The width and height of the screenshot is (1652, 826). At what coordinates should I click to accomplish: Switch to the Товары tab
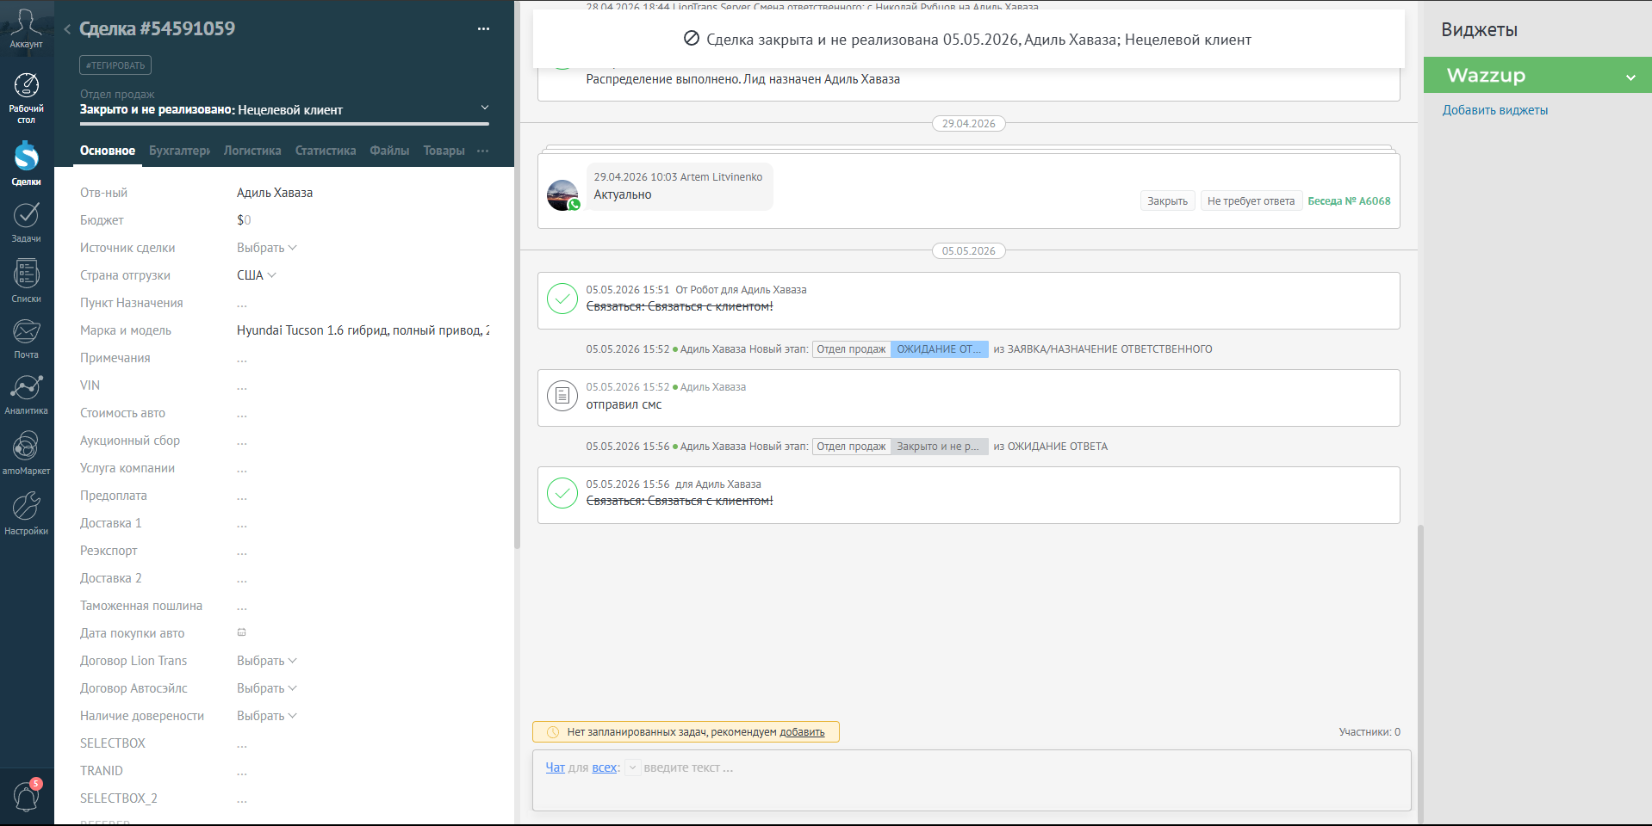coord(444,151)
